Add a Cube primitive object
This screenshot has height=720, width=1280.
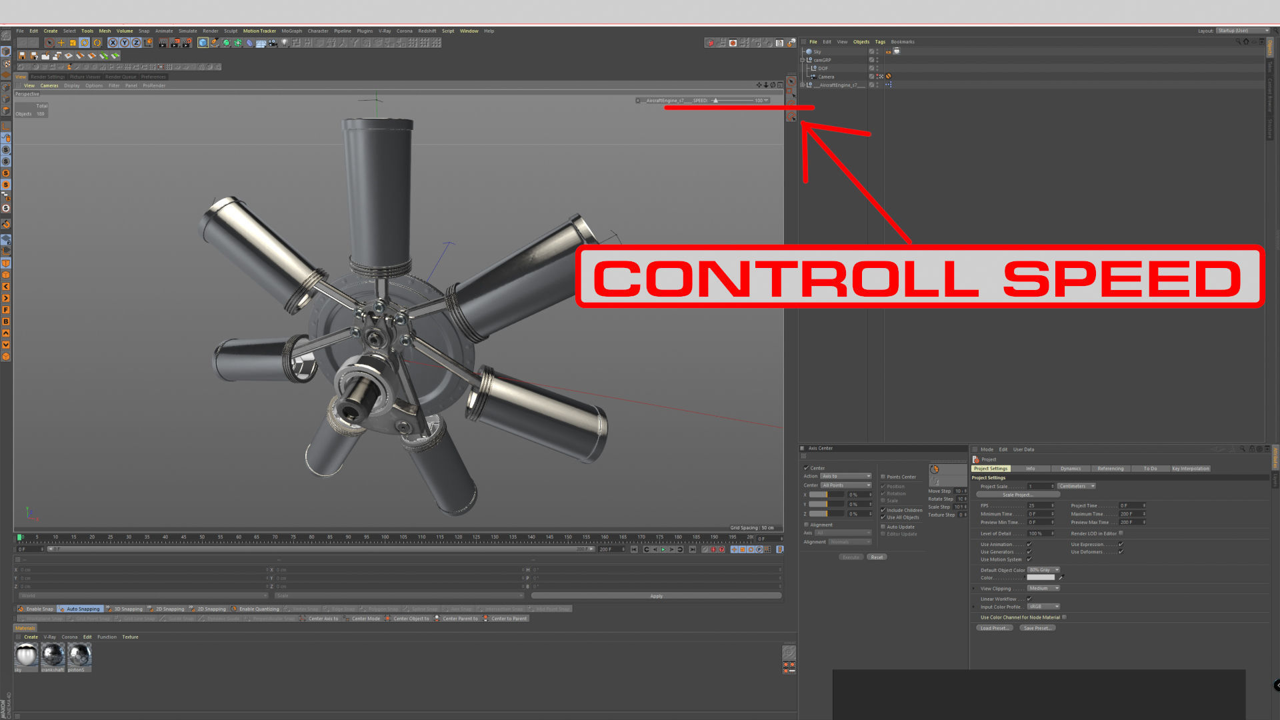(203, 43)
